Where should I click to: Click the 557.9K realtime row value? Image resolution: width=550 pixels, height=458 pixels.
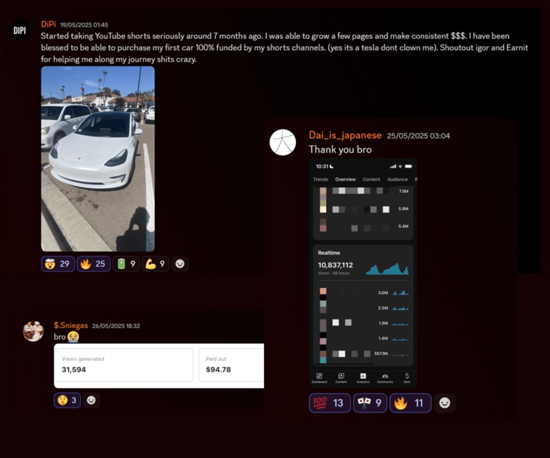[381, 354]
